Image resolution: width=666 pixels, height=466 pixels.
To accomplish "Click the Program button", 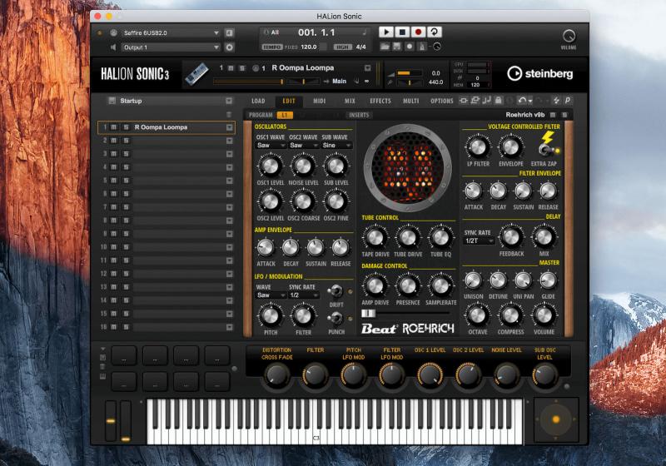I will pos(261,115).
